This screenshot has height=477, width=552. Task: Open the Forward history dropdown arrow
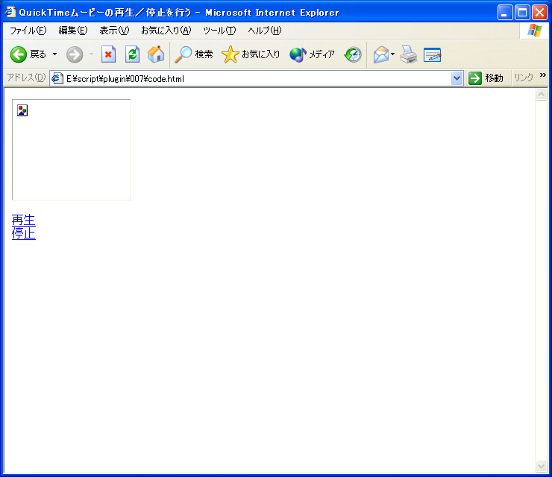tap(91, 54)
